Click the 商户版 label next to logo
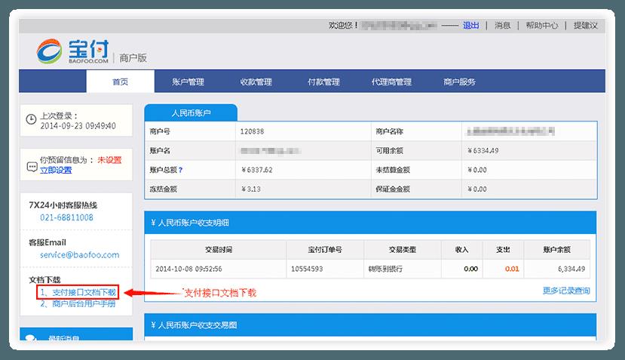 coord(133,58)
